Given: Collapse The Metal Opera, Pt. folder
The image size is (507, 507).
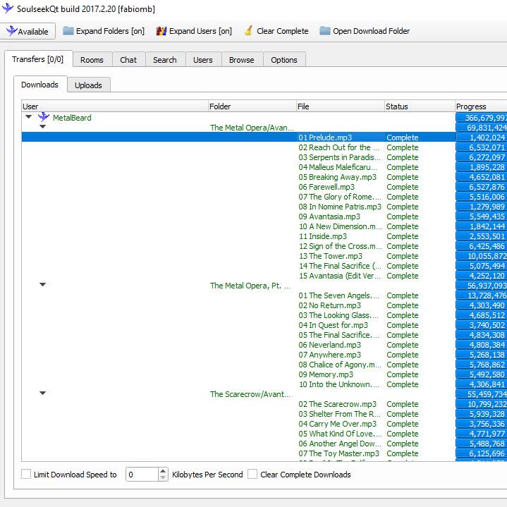Looking at the screenshot, I should 43,285.
